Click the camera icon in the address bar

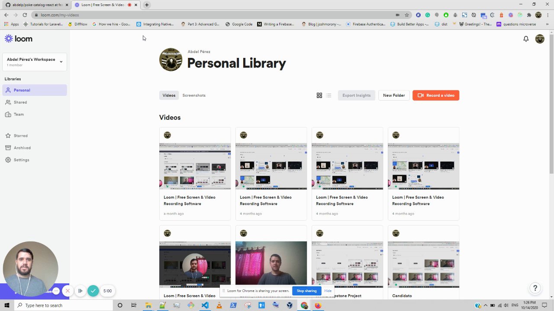click(x=397, y=15)
